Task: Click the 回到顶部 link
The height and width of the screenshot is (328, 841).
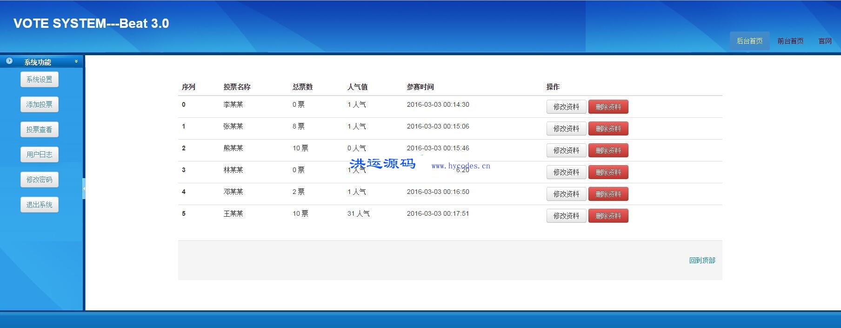Action: [x=702, y=260]
